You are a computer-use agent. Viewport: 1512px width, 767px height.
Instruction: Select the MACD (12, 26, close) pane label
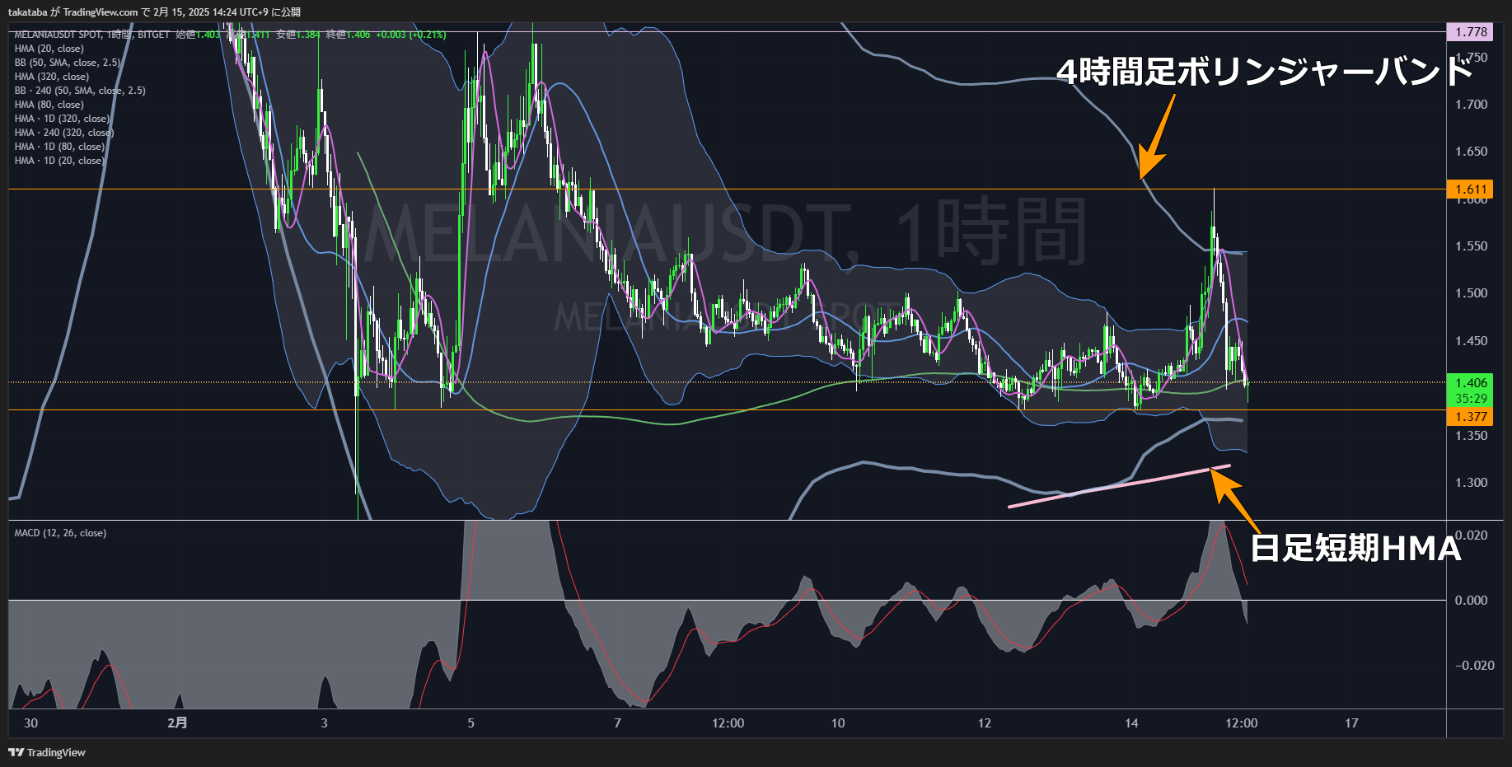click(60, 533)
